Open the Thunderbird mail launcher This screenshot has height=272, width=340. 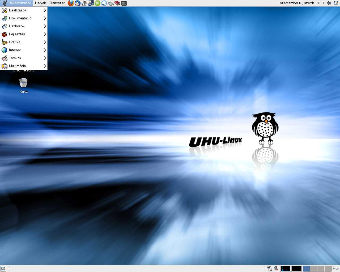[x=78, y=3]
